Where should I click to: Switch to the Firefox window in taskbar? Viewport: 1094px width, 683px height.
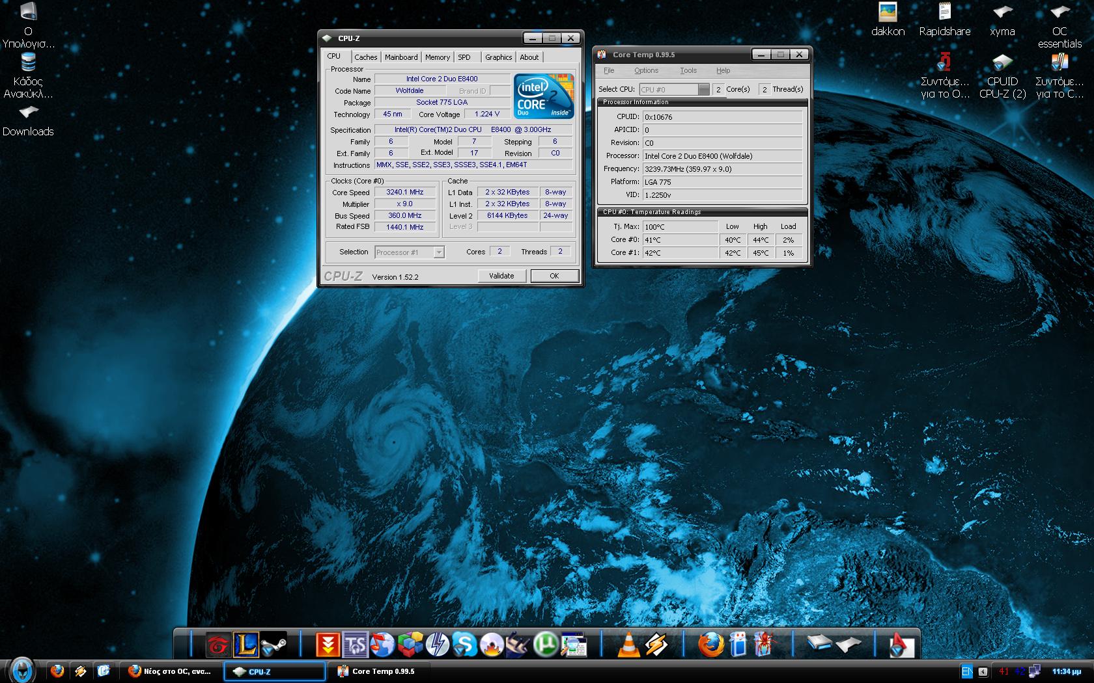point(171,671)
